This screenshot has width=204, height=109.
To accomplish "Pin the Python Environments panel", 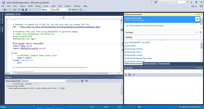I will [199, 15].
